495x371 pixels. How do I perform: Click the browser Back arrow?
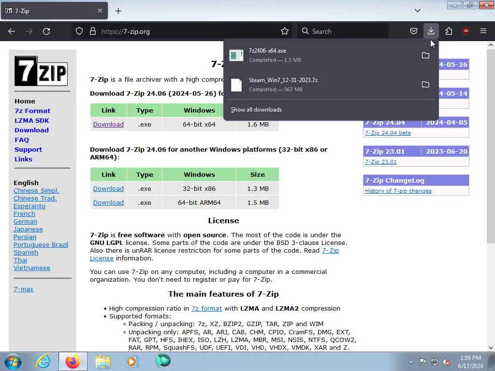(12, 31)
